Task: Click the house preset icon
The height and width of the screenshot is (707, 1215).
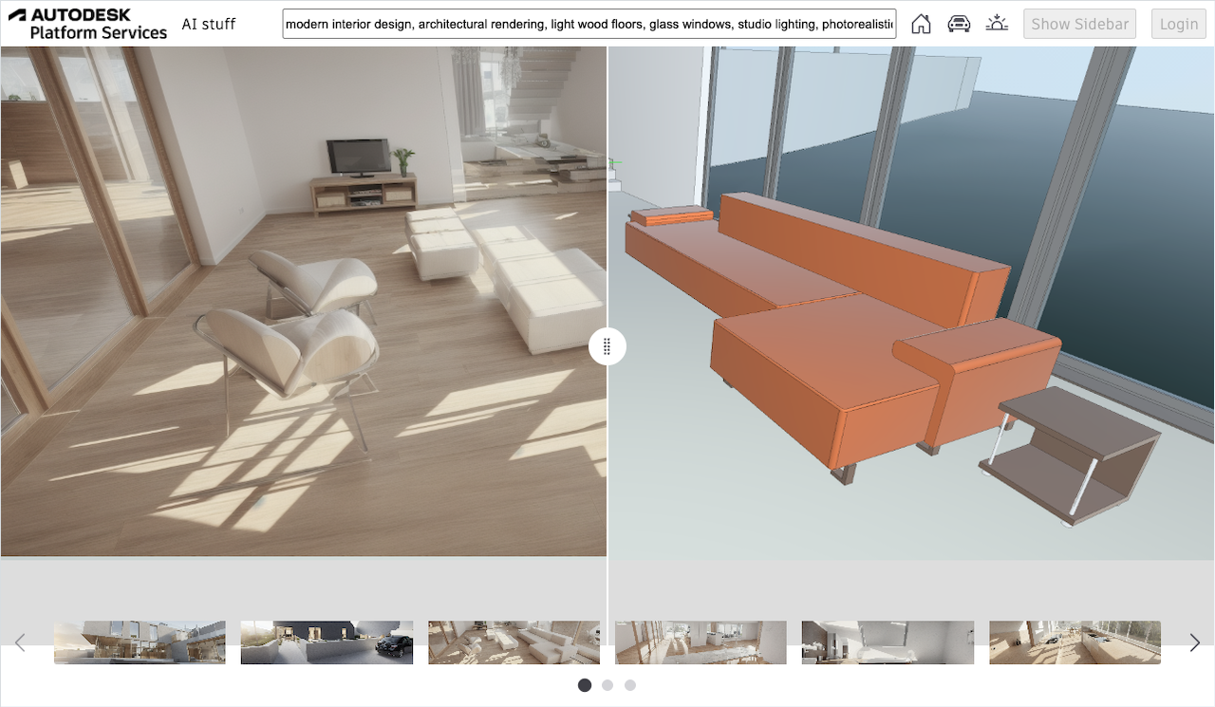Action: pyautogui.click(x=921, y=24)
